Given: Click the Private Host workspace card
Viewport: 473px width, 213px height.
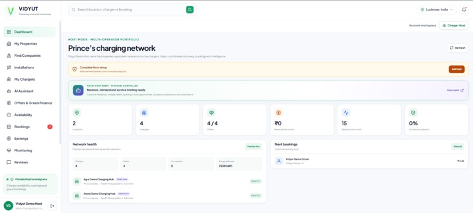Looking at the screenshot, I should 30,184.
